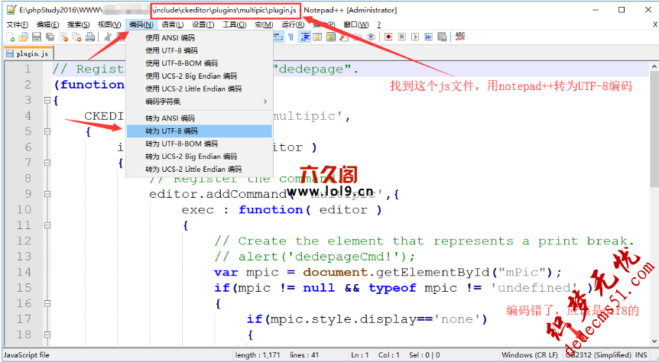Viewport: 659px width, 362px height.
Task: Expand the 编码字符集 submenu
Action: pyautogui.click(x=199, y=101)
